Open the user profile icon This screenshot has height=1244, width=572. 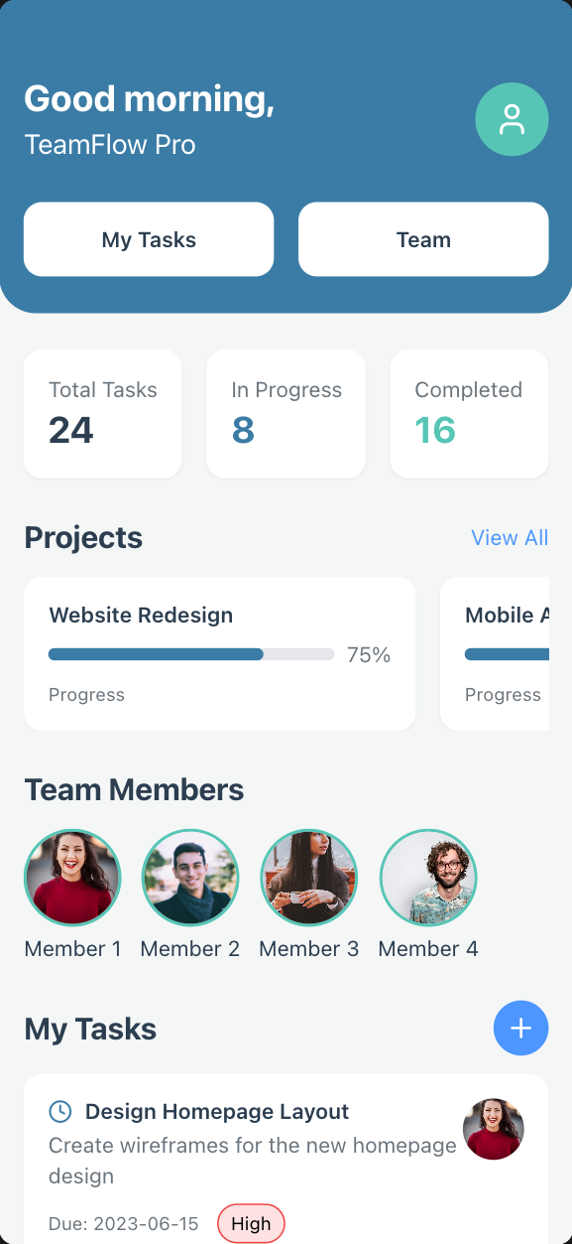(512, 119)
